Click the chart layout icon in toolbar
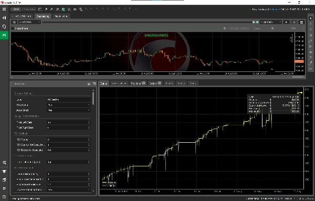Image resolution: width=315 pixels, height=201 pixels. 40,9
